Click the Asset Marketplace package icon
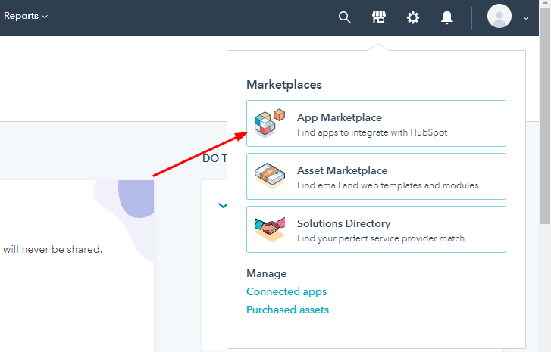 270,176
